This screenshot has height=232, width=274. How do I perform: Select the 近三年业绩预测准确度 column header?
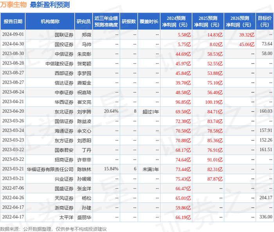[x=106, y=21]
